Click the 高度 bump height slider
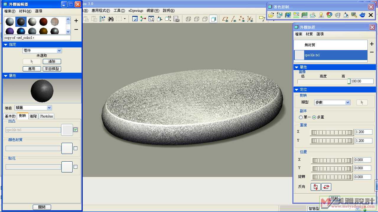The width and height of the screenshot is (378, 212). coord(324,81)
